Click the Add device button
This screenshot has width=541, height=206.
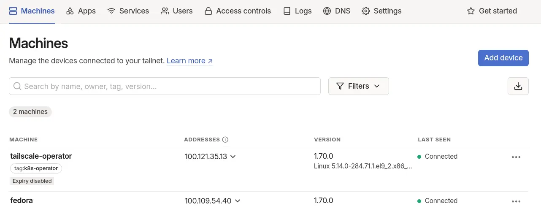click(x=503, y=58)
